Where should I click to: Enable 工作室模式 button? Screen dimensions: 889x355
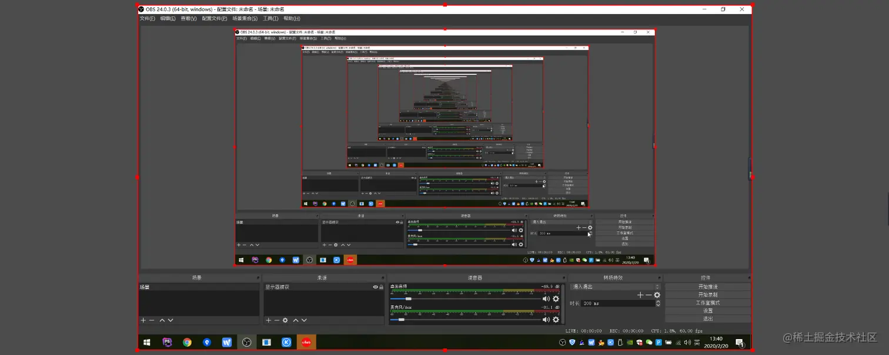pos(708,303)
